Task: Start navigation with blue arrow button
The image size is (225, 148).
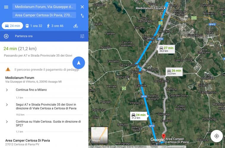Action: 79,63
